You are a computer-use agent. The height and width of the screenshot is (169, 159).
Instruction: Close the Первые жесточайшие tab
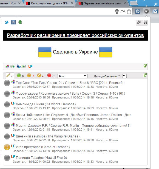(125, 3)
